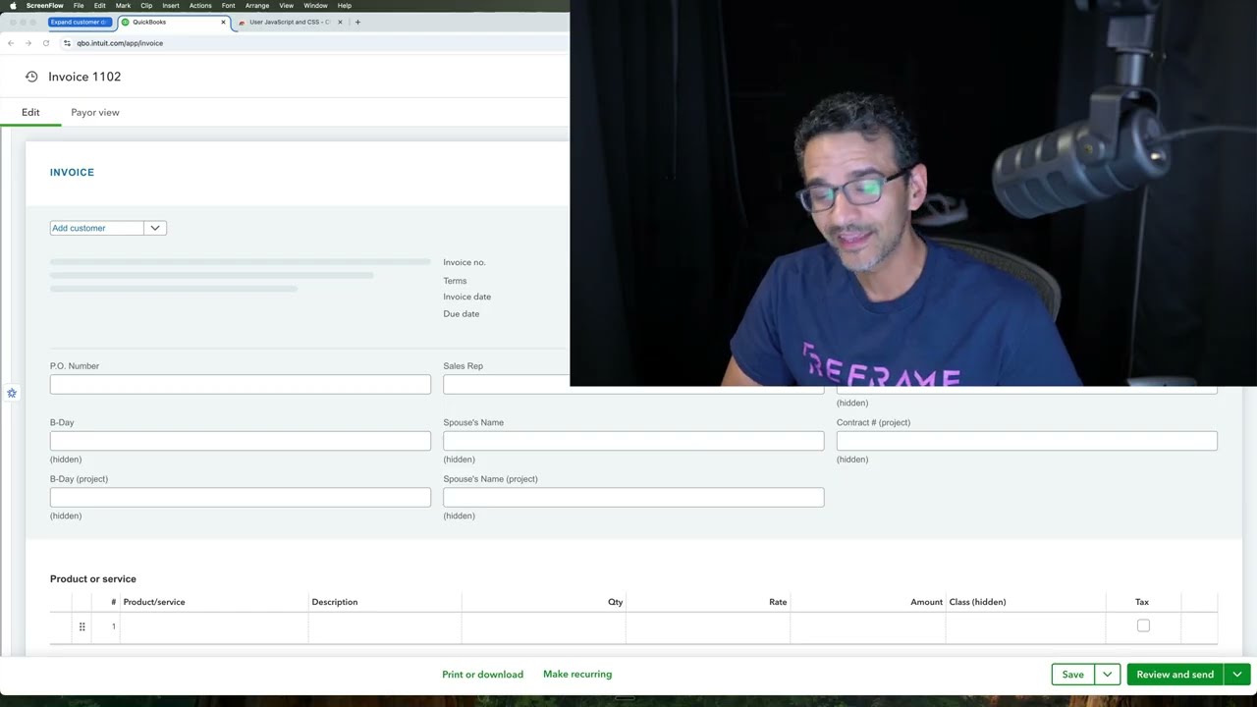1257x707 pixels.
Task: Grab the drag handle on line 1
Action: click(82, 626)
